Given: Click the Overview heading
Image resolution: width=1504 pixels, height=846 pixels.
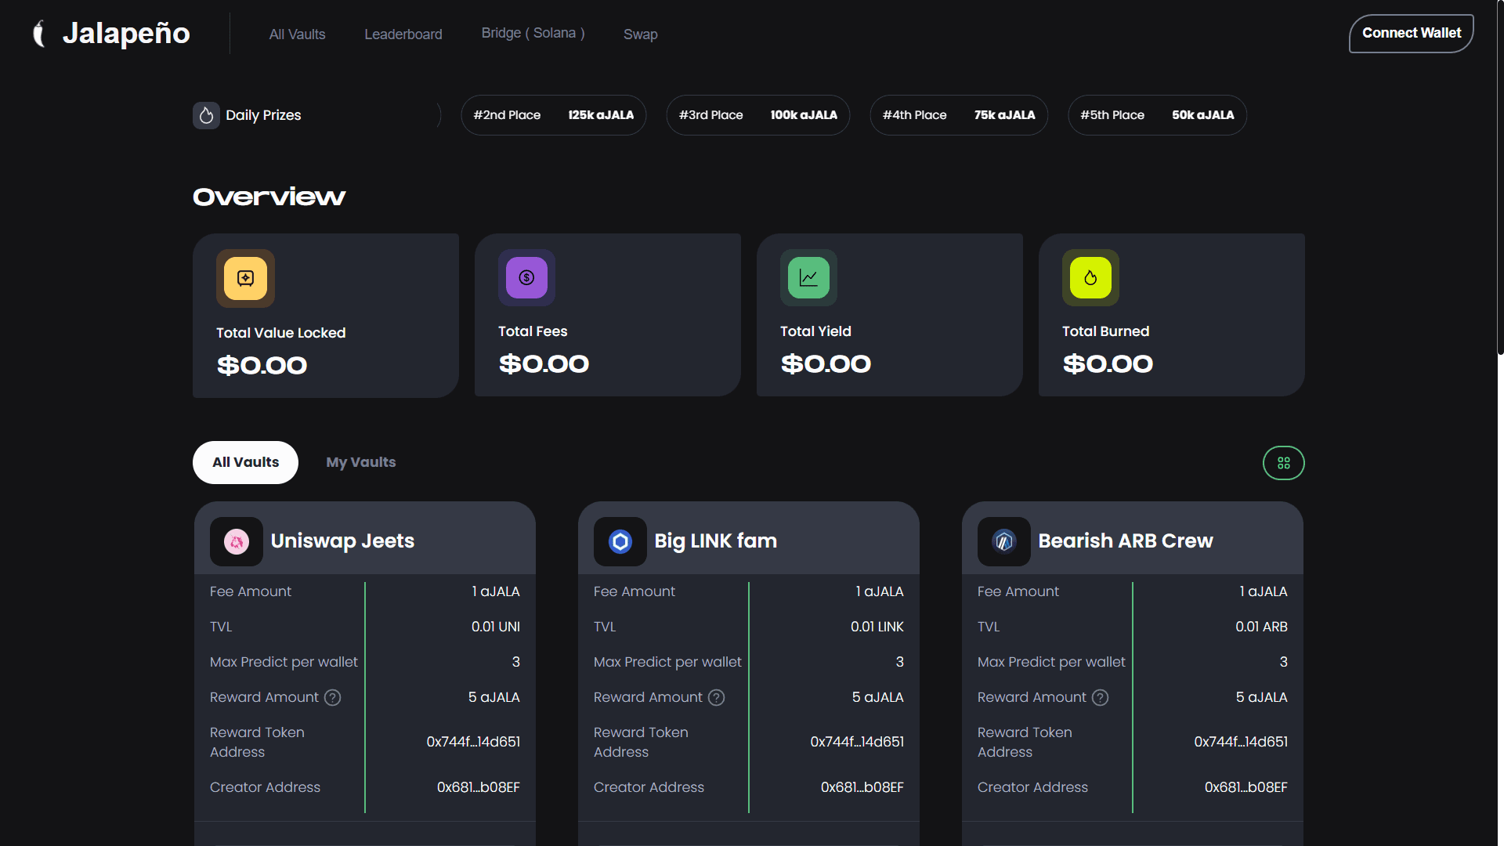Looking at the screenshot, I should pos(269,197).
